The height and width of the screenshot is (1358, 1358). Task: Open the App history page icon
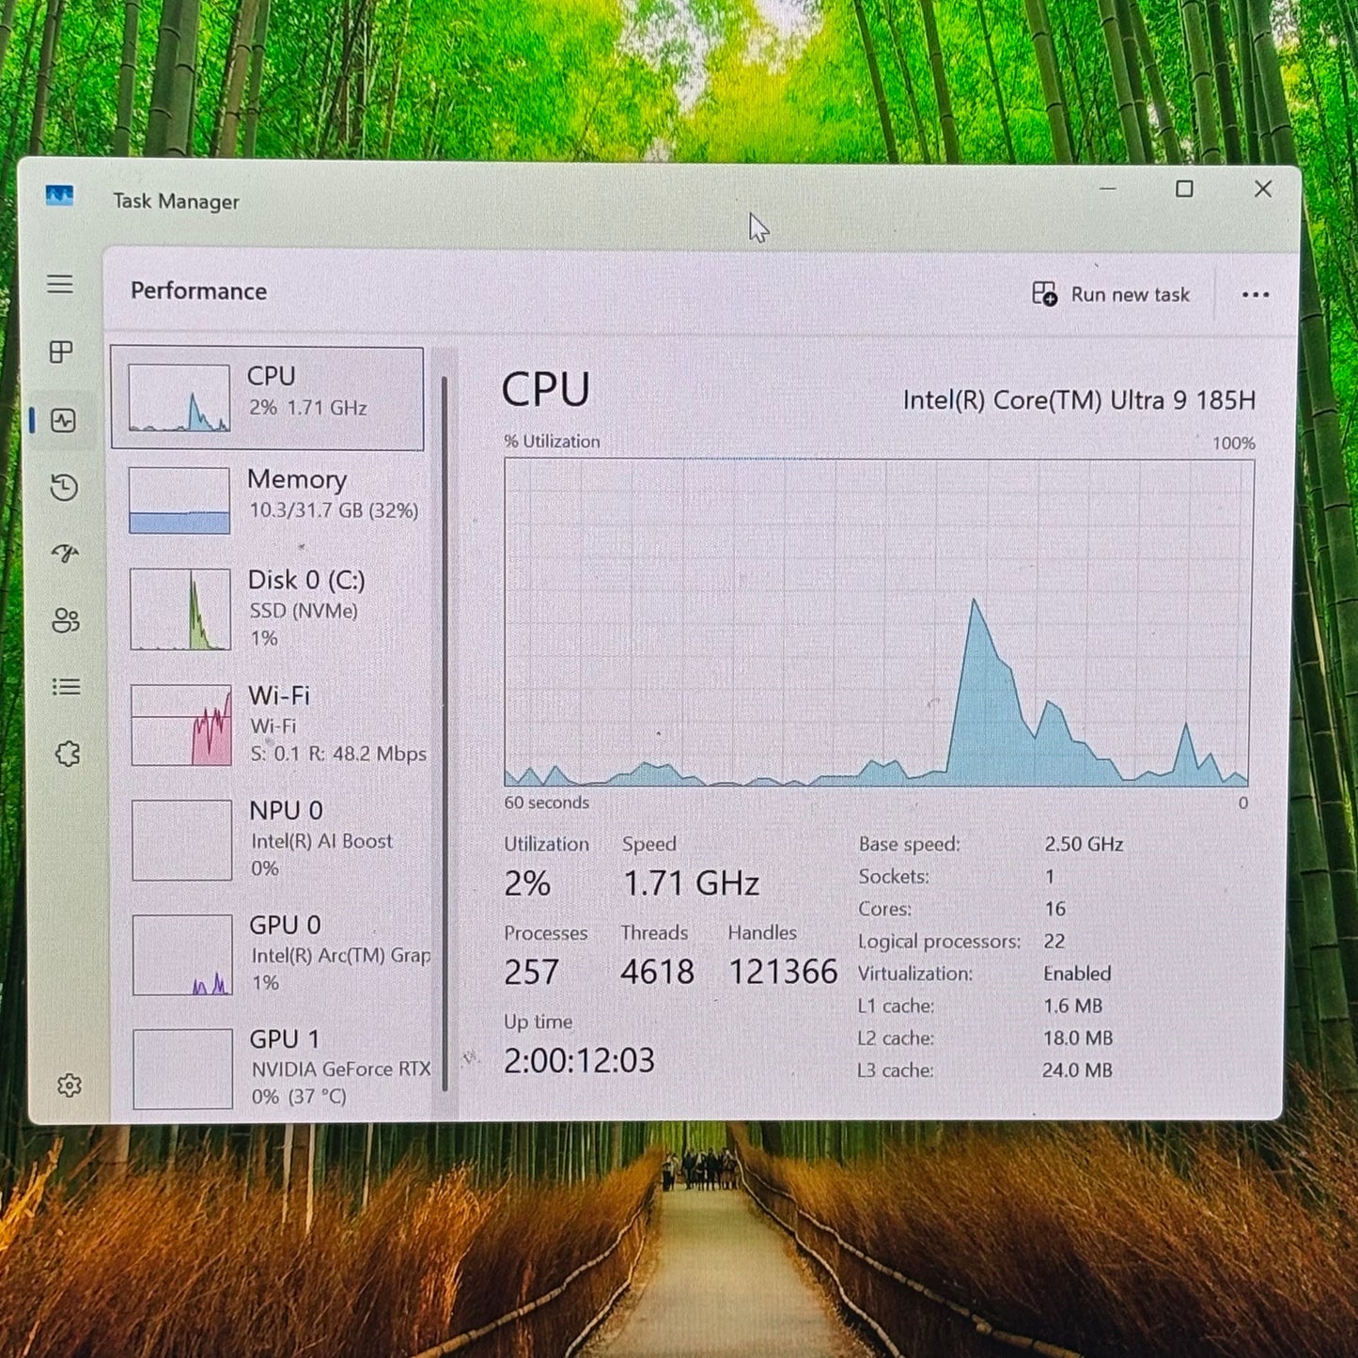coord(64,487)
